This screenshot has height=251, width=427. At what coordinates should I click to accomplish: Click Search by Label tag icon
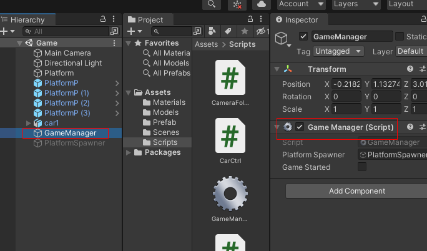(228, 31)
